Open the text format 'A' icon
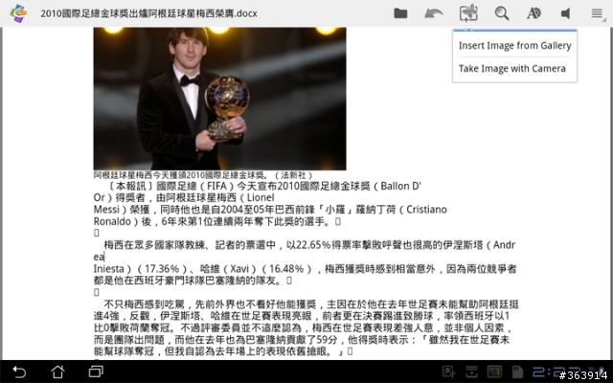 pyautogui.click(x=534, y=13)
